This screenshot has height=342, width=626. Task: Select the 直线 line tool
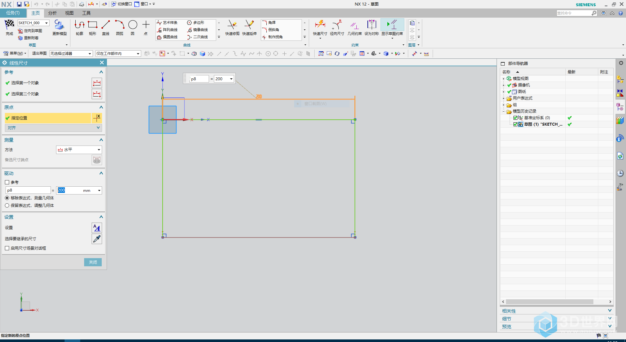(106, 25)
